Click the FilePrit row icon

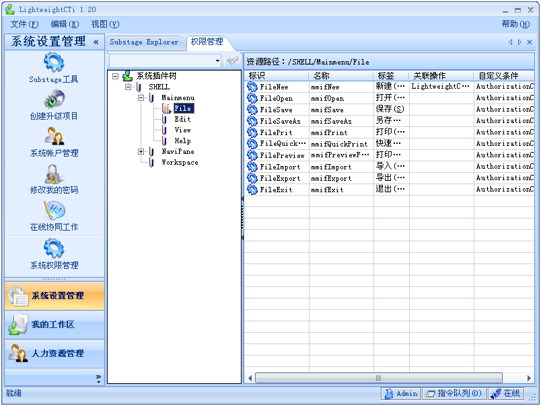tap(252, 132)
